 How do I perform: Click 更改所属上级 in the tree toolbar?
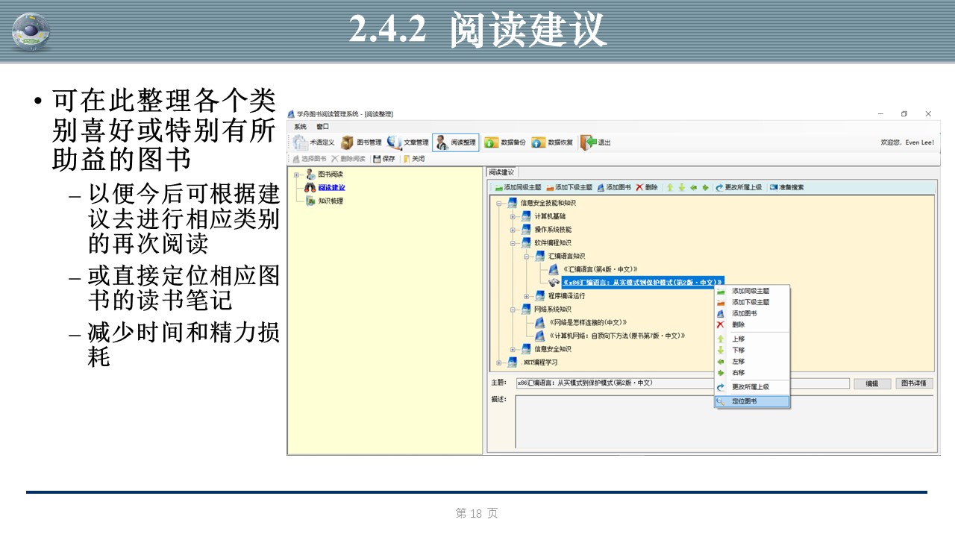click(x=739, y=187)
